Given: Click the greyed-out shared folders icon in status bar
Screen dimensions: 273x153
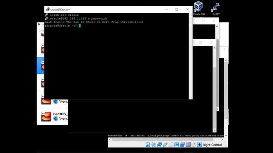Looking at the screenshot, I should pos(171,144).
